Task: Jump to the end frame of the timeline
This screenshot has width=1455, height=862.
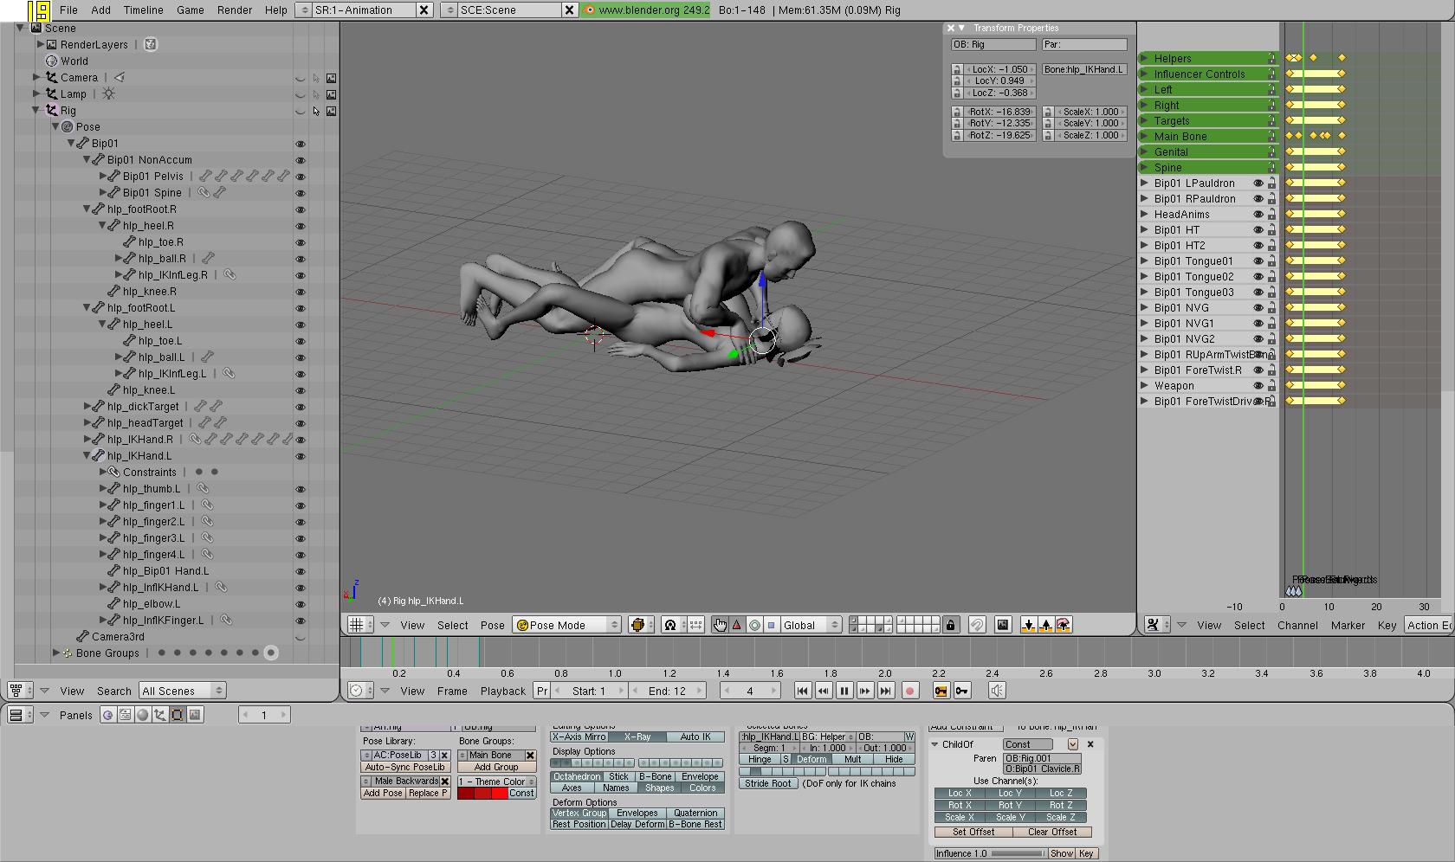Action: click(x=885, y=691)
